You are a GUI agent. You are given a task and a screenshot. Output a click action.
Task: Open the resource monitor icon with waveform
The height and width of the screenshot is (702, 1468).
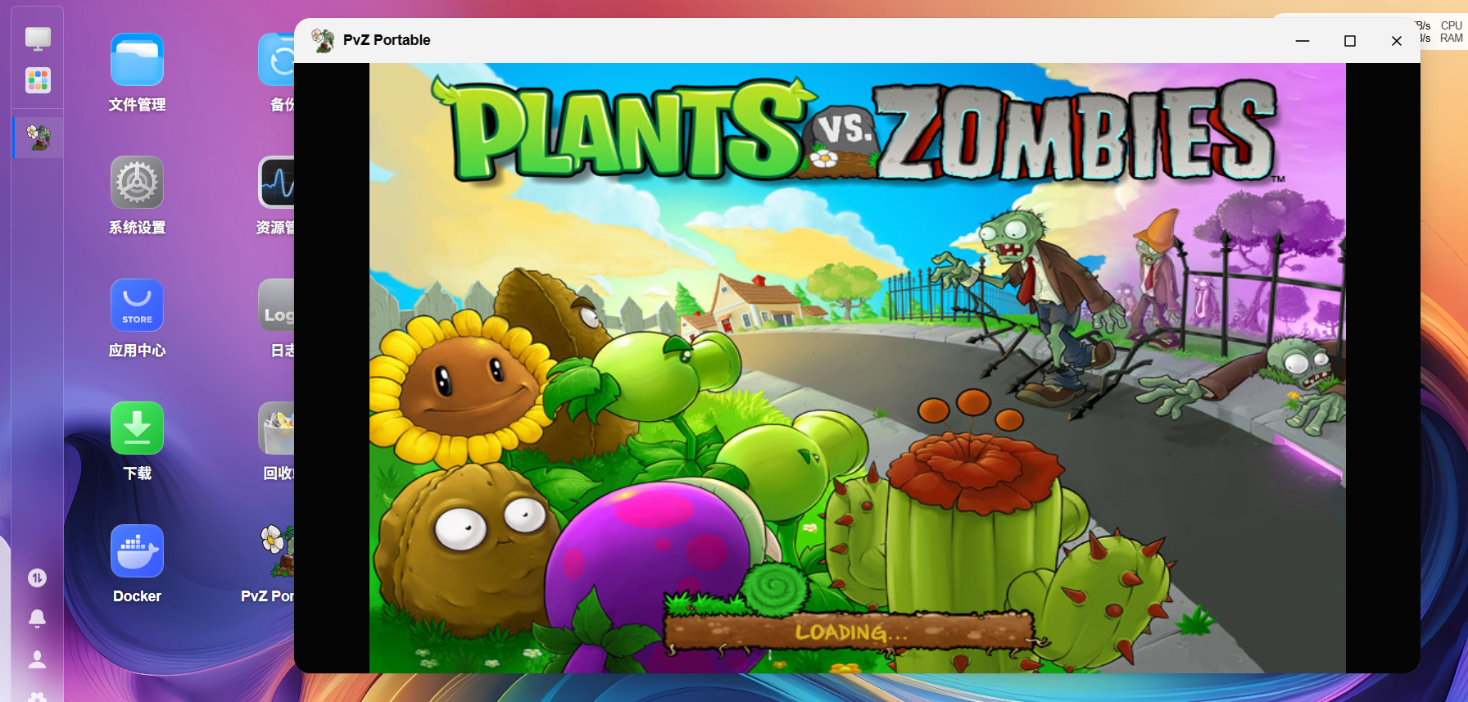coord(276,183)
